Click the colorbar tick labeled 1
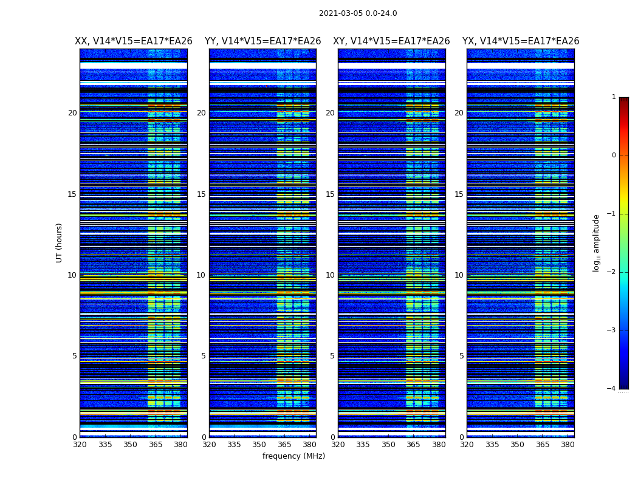The height and width of the screenshot is (486, 638). 614,97
